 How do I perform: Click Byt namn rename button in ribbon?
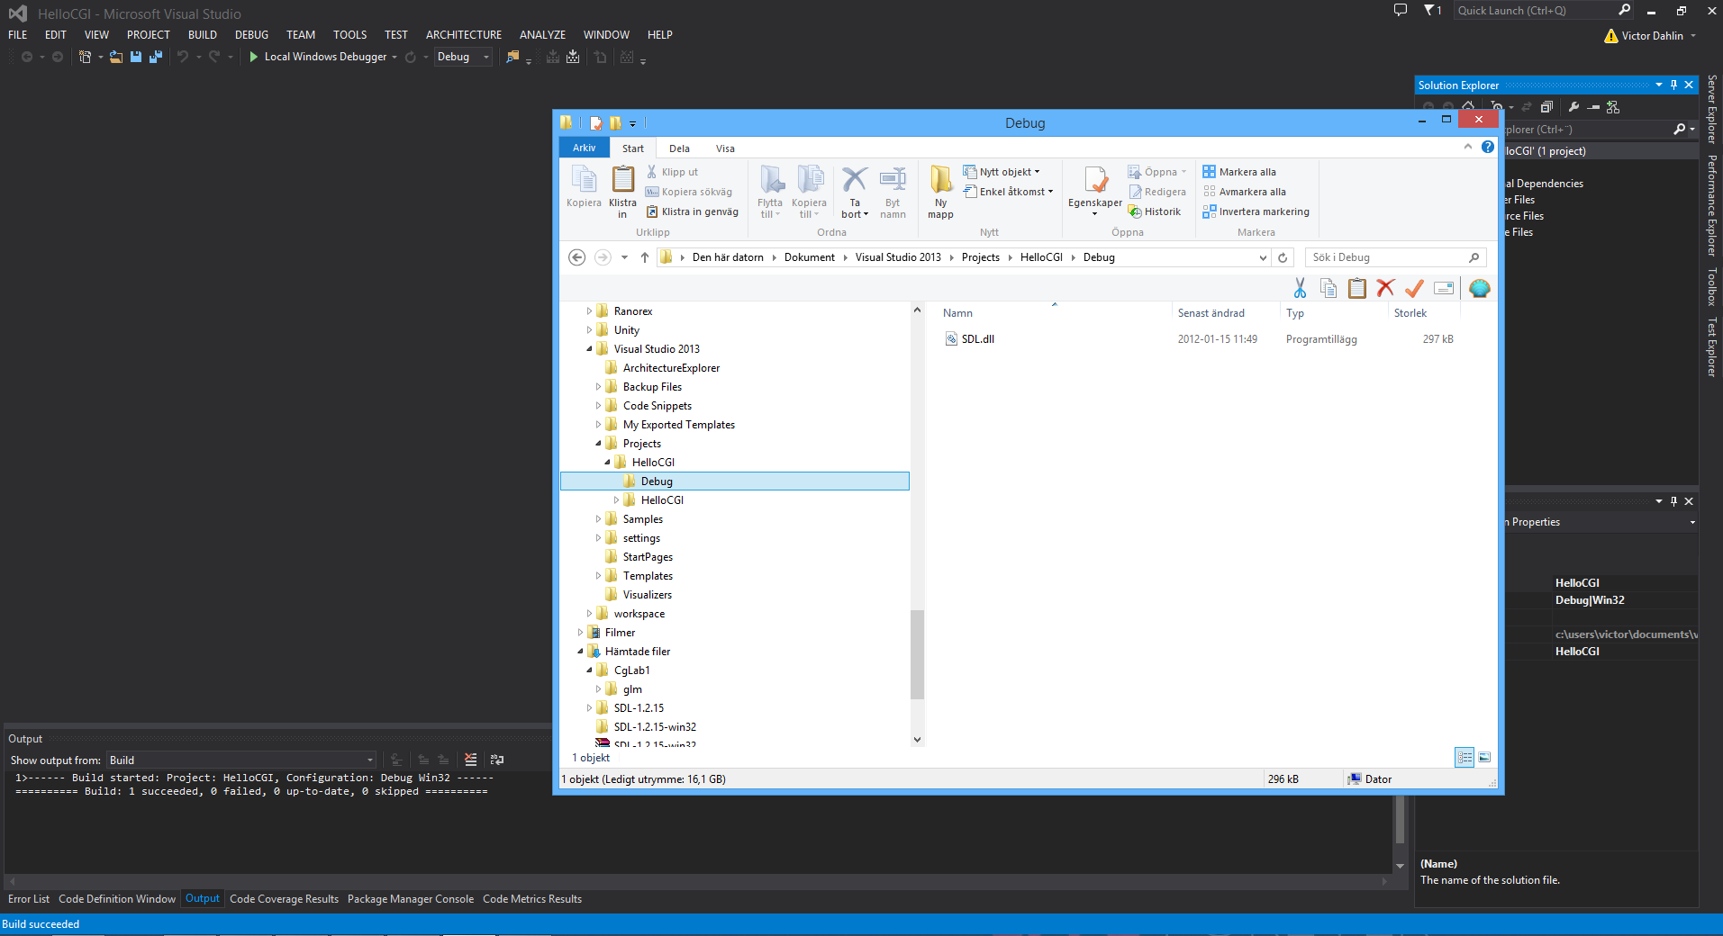[x=893, y=192]
